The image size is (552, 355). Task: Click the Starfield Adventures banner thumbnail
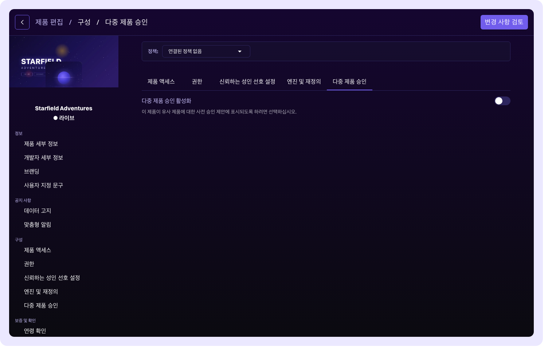pos(64,62)
